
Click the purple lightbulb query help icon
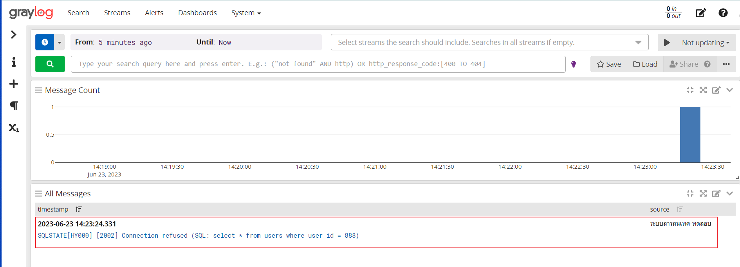click(x=574, y=64)
